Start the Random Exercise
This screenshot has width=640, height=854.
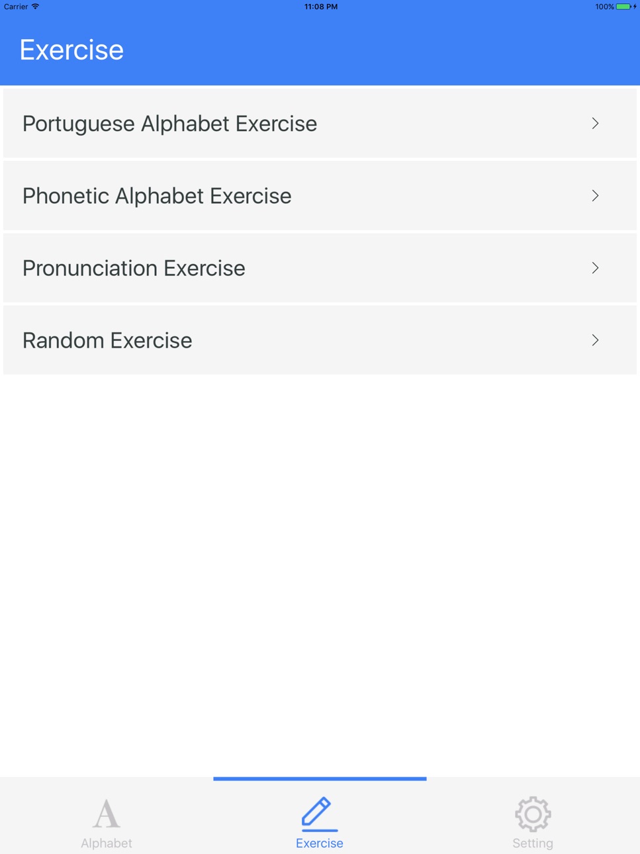tap(320, 340)
